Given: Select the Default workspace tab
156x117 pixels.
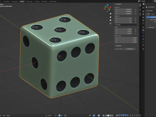Looking at the screenshot, I should click(22, 2).
